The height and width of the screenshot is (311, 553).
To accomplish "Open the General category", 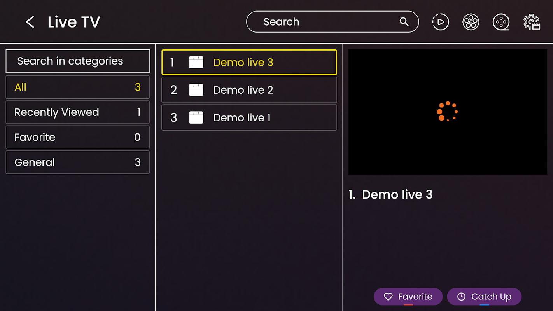I will click(78, 162).
